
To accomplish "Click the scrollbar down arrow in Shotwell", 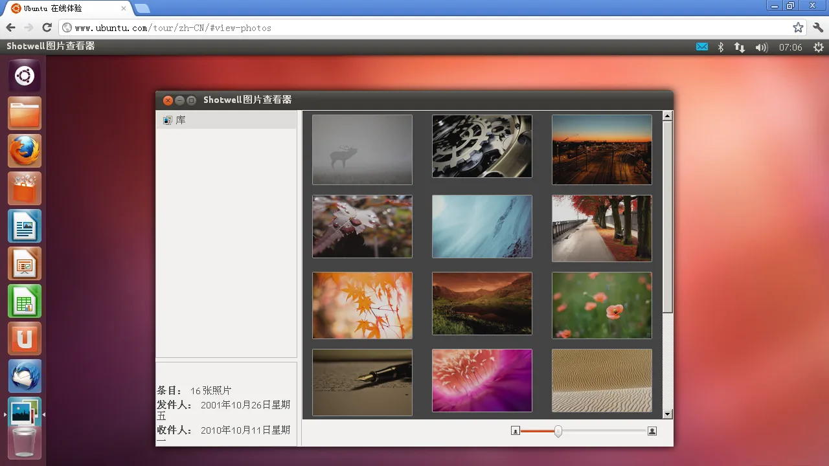I will [668, 414].
